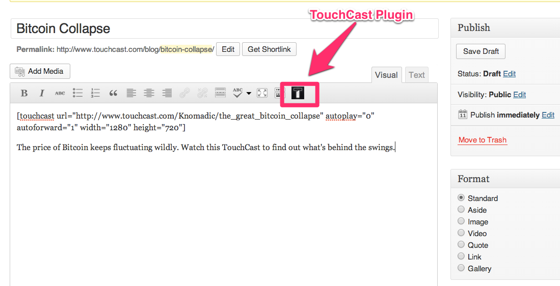This screenshot has height=286, width=560.
Task: Edit the post Status Draft
Action: 509,74
